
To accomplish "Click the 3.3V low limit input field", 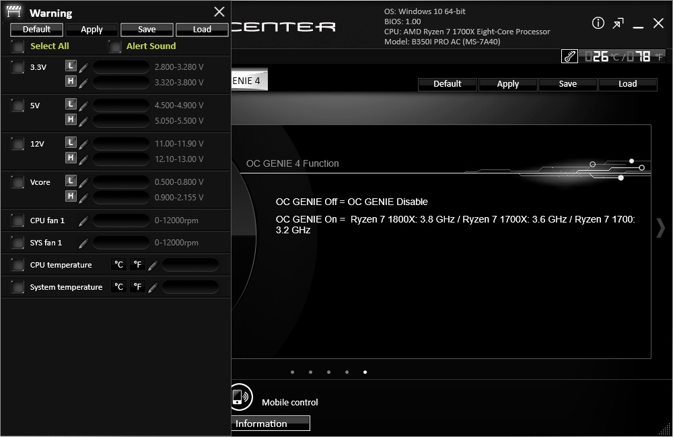I will point(121,67).
